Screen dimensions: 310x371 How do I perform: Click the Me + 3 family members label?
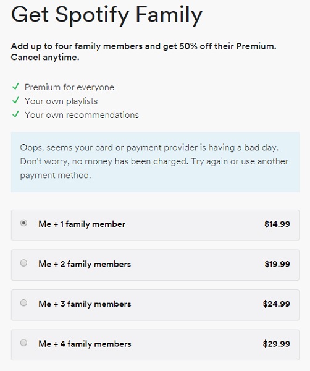pos(85,304)
